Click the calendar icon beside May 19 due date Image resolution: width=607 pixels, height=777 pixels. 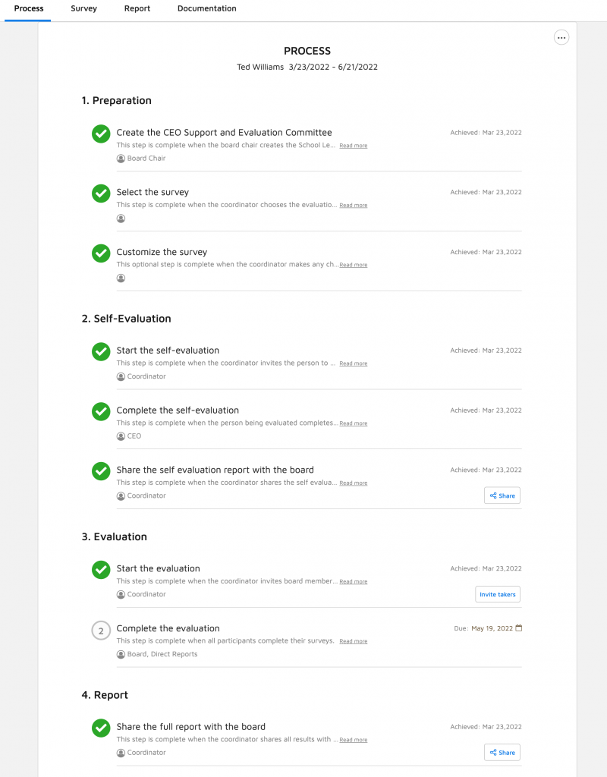[519, 628]
